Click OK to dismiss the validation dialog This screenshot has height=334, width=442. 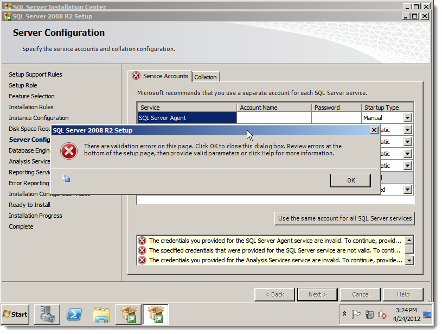pyautogui.click(x=350, y=180)
